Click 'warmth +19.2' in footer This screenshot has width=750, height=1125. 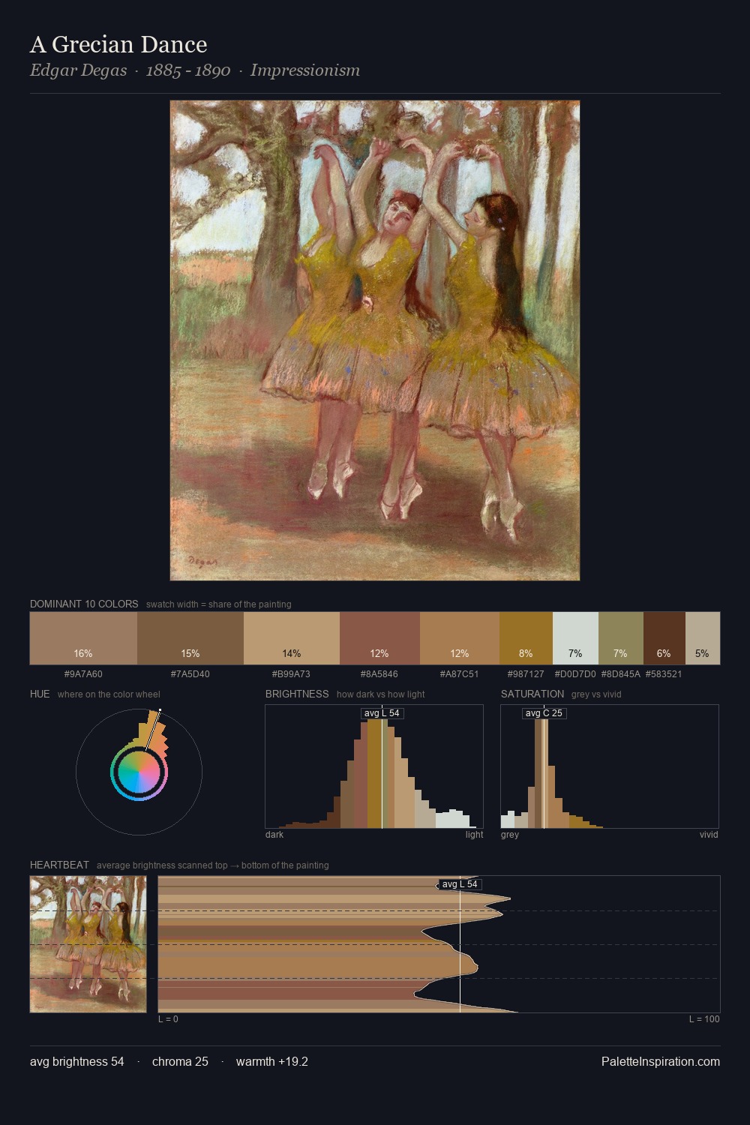tap(272, 1061)
